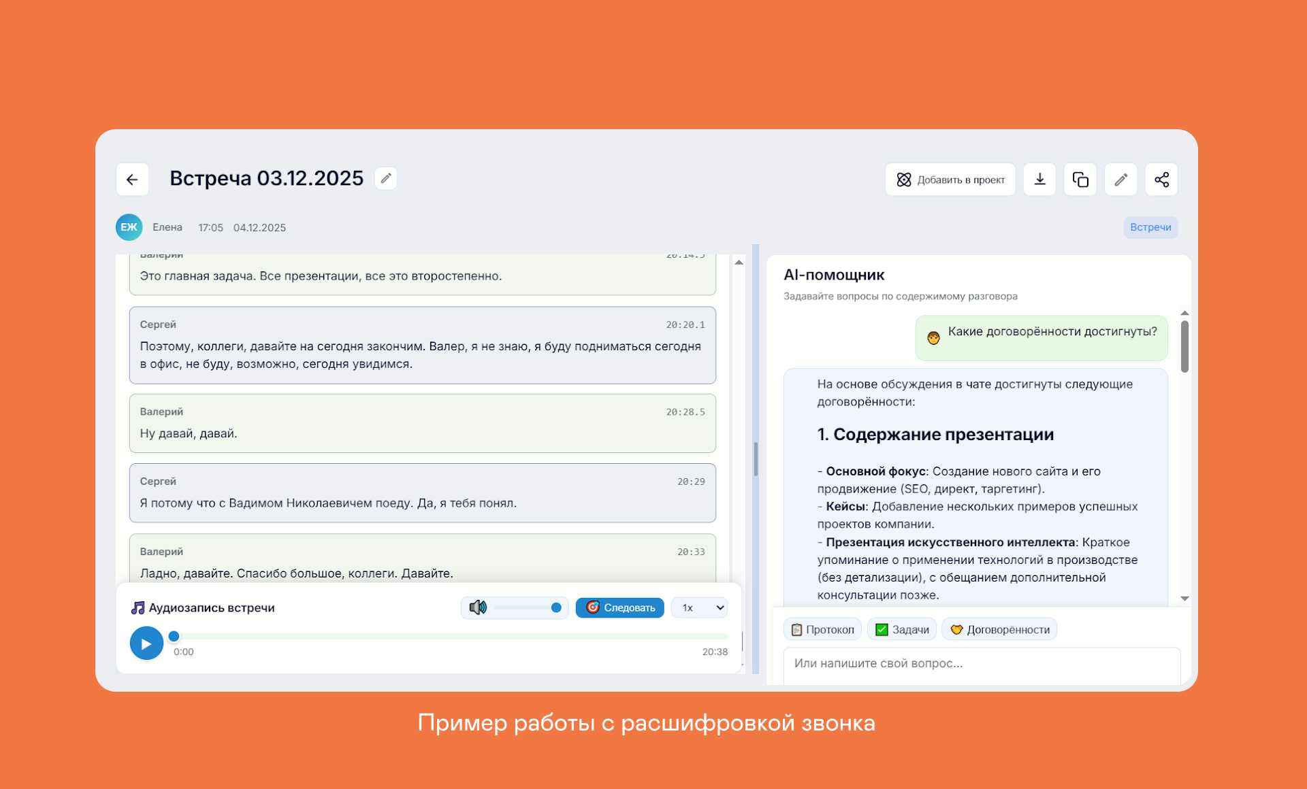Open the 1x playback speed dropdown
The width and height of the screenshot is (1307, 789).
click(700, 607)
